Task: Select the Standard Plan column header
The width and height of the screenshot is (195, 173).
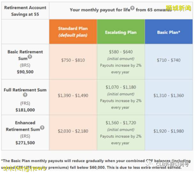Action: 73,32
